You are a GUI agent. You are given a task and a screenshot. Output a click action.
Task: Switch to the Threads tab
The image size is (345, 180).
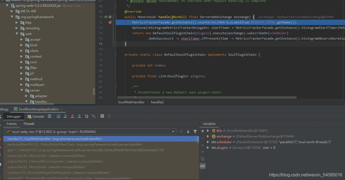pos(29,124)
